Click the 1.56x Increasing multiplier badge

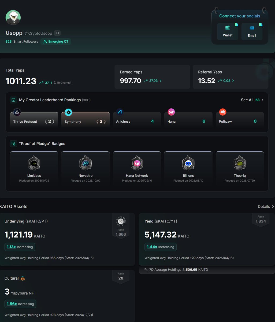(20, 304)
